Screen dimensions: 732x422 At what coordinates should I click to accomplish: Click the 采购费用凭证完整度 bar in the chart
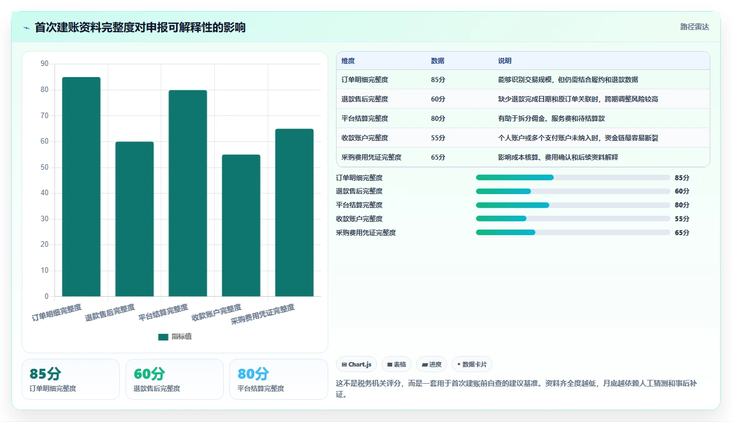(x=294, y=212)
